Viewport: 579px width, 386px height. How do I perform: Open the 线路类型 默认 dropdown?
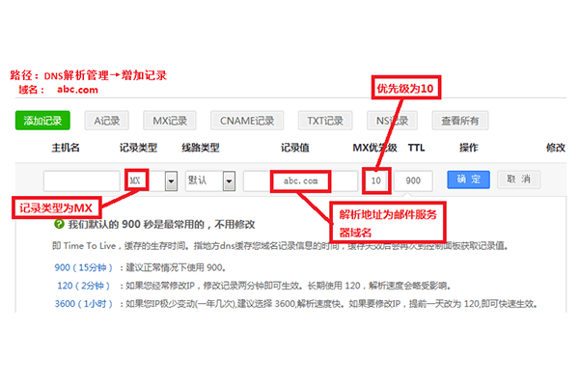pyautogui.click(x=212, y=180)
